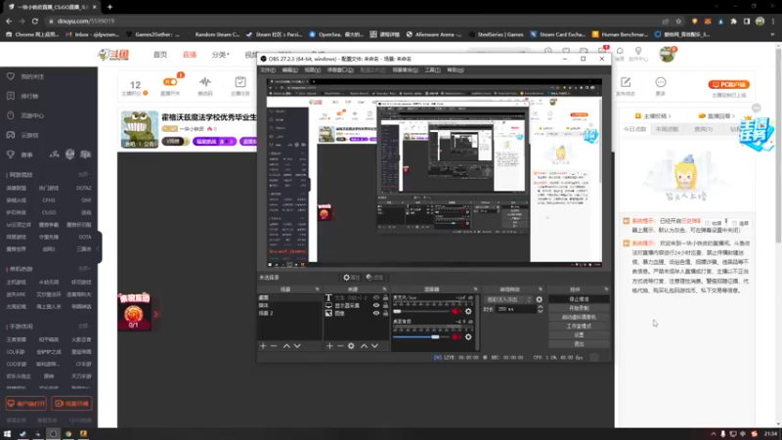Open the streamer tasks clipboard icon
This screenshot has height=440, width=782.
coord(239,82)
